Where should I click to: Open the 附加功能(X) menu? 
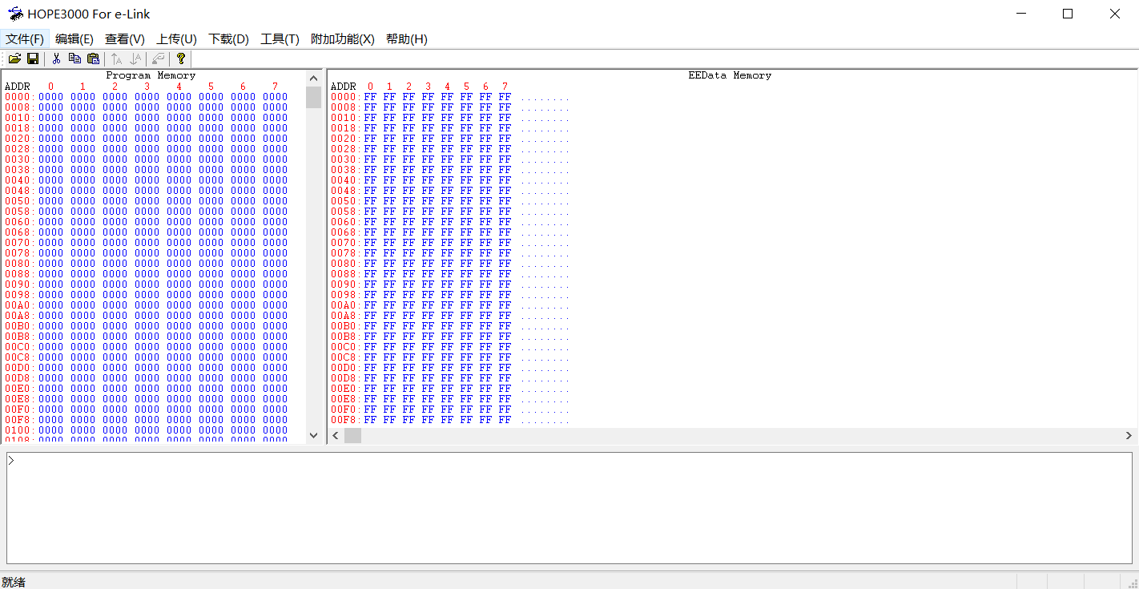tap(342, 38)
